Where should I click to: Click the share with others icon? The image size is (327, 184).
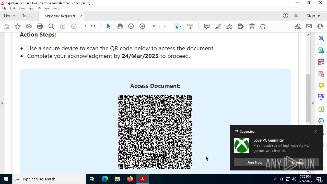pyautogui.click(x=320, y=26)
